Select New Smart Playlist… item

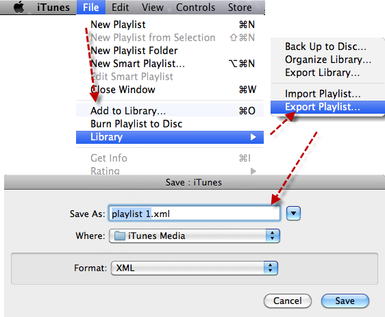[170, 64]
